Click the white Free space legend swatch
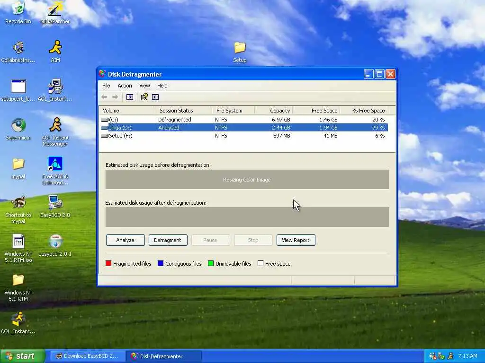 coord(260,263)
